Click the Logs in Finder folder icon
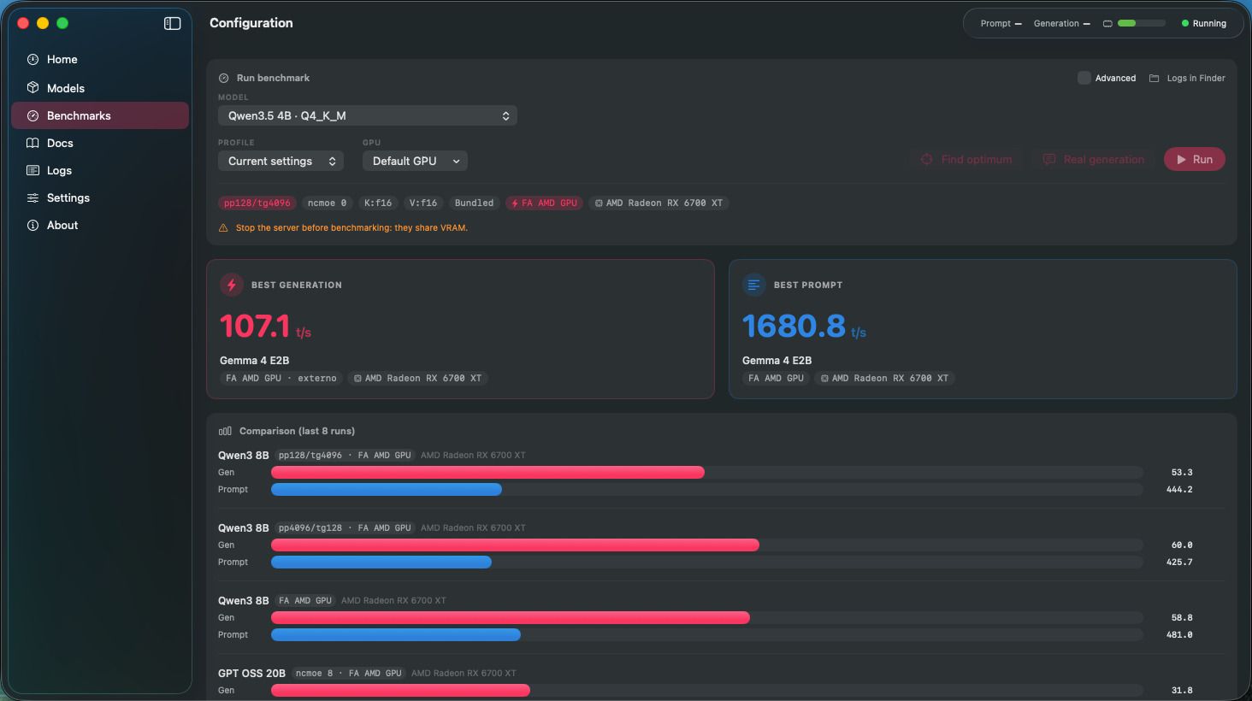Image resolution: width=1252 pixels, height=701 pixels. point(1155,78)
